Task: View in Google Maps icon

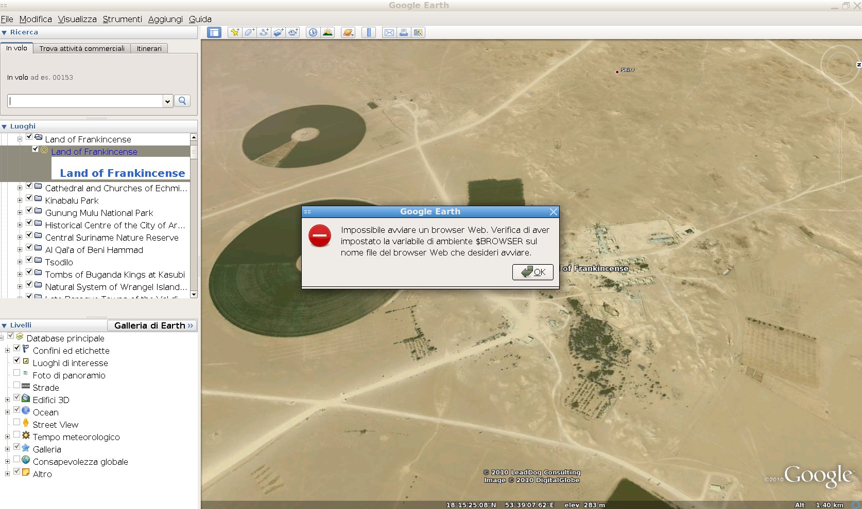Action: point(418,32)
